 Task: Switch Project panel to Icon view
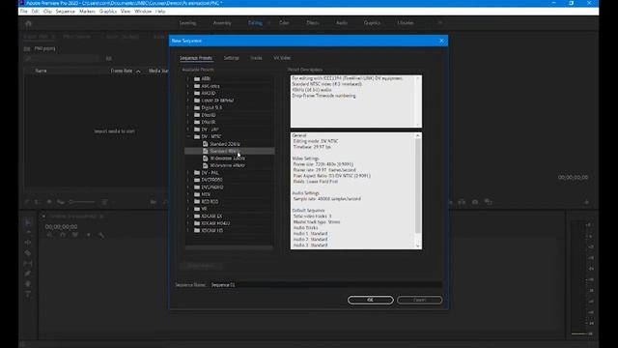pos(49,202)
